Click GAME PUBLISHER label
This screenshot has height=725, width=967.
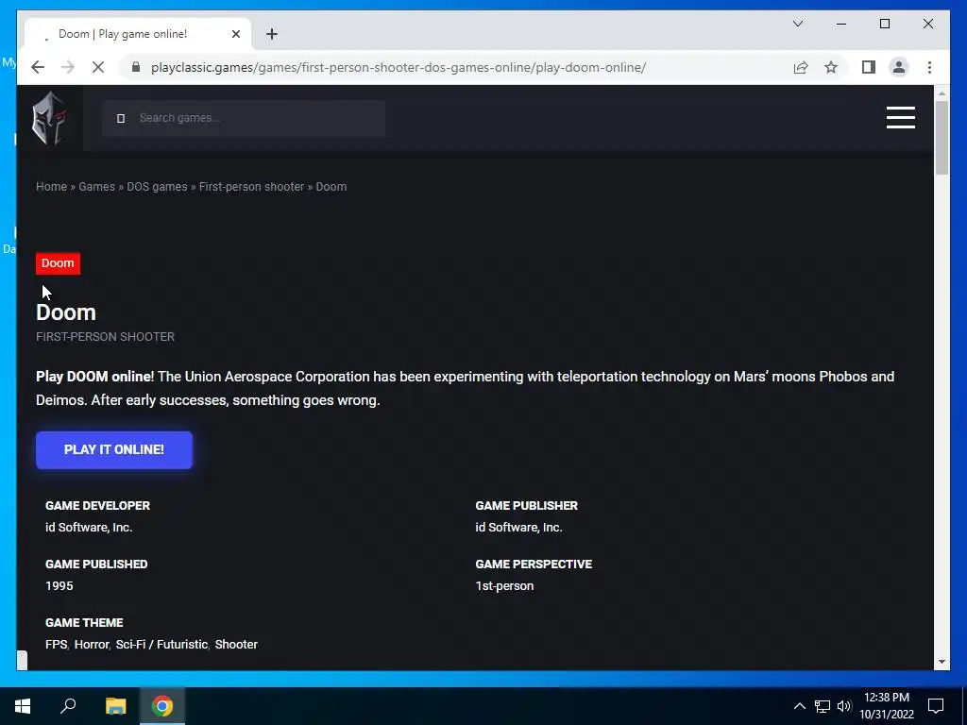pos(527,506)
